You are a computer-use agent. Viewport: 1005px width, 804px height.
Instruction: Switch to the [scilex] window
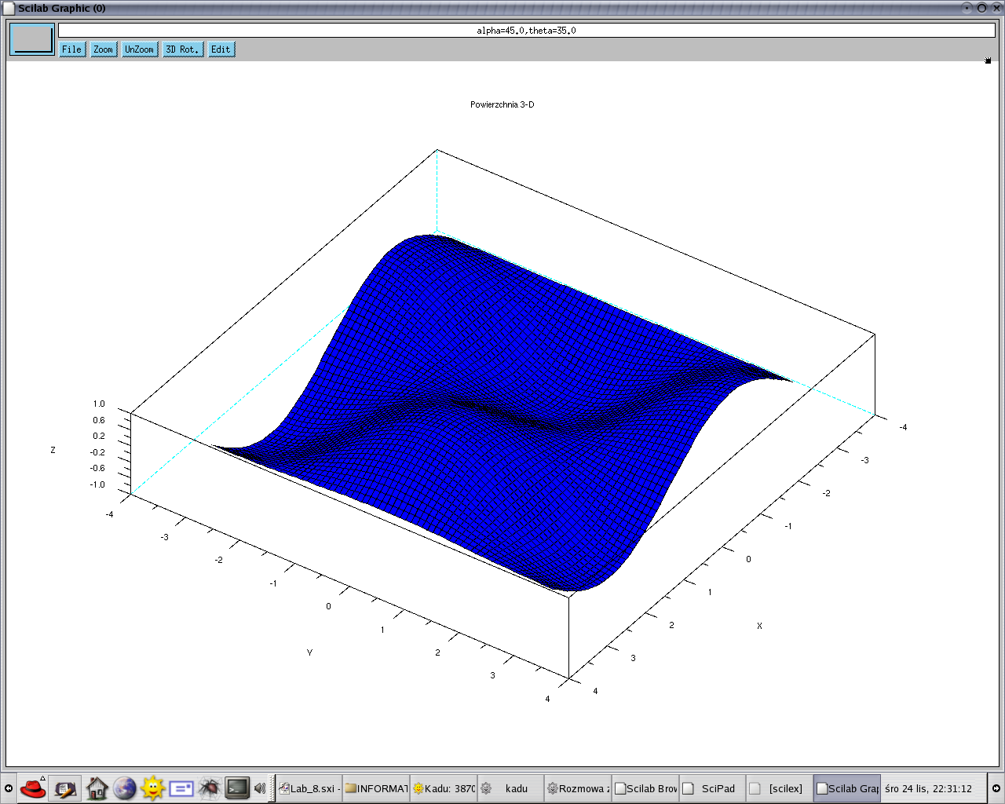pos(780,788)
